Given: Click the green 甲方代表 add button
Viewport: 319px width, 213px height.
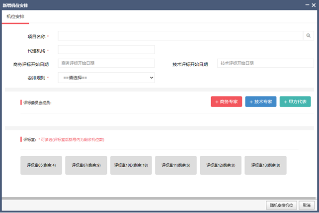Looking at the screenshot, I should tap(295, 102).
